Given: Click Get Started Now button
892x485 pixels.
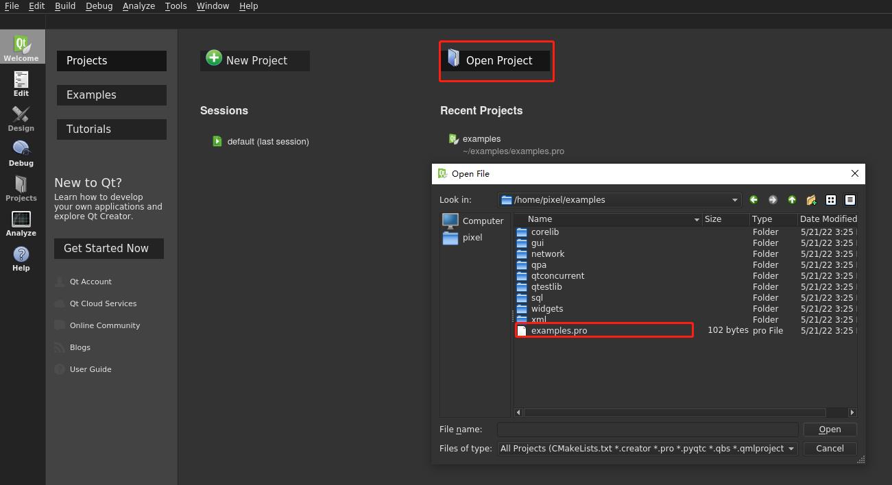Looking at the screenshot, I should (x=108, y=249).
